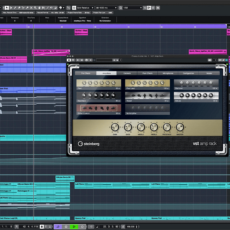Toggle the Quantize Q button
This screenshot has width=230, height=230.
click(x=121, y=8)
